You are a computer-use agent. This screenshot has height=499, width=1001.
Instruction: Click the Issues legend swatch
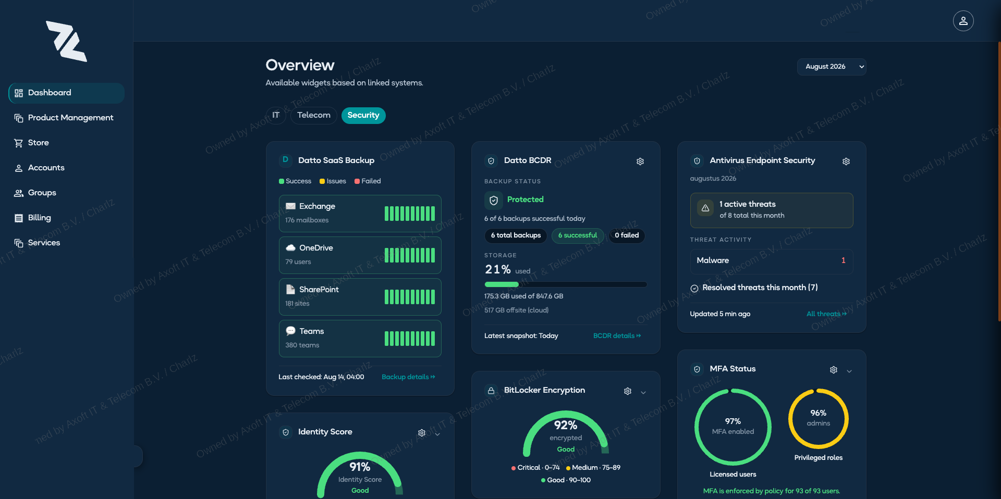tap(322, 181)
